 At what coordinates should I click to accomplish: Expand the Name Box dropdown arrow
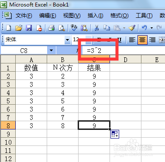(x=51, y=50)
